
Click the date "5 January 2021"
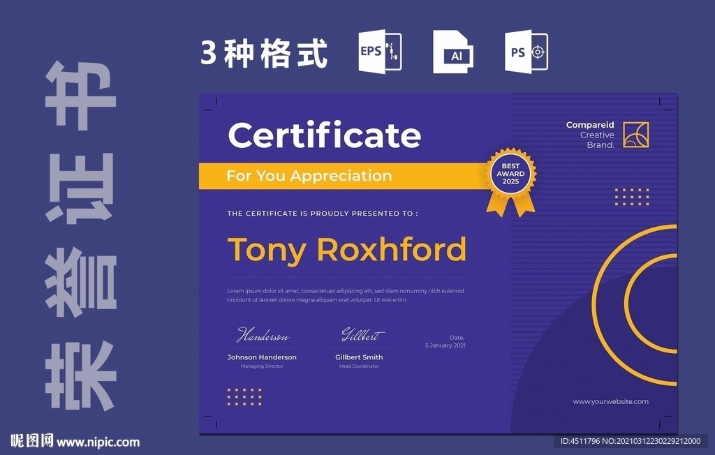(x=445, y=345)
